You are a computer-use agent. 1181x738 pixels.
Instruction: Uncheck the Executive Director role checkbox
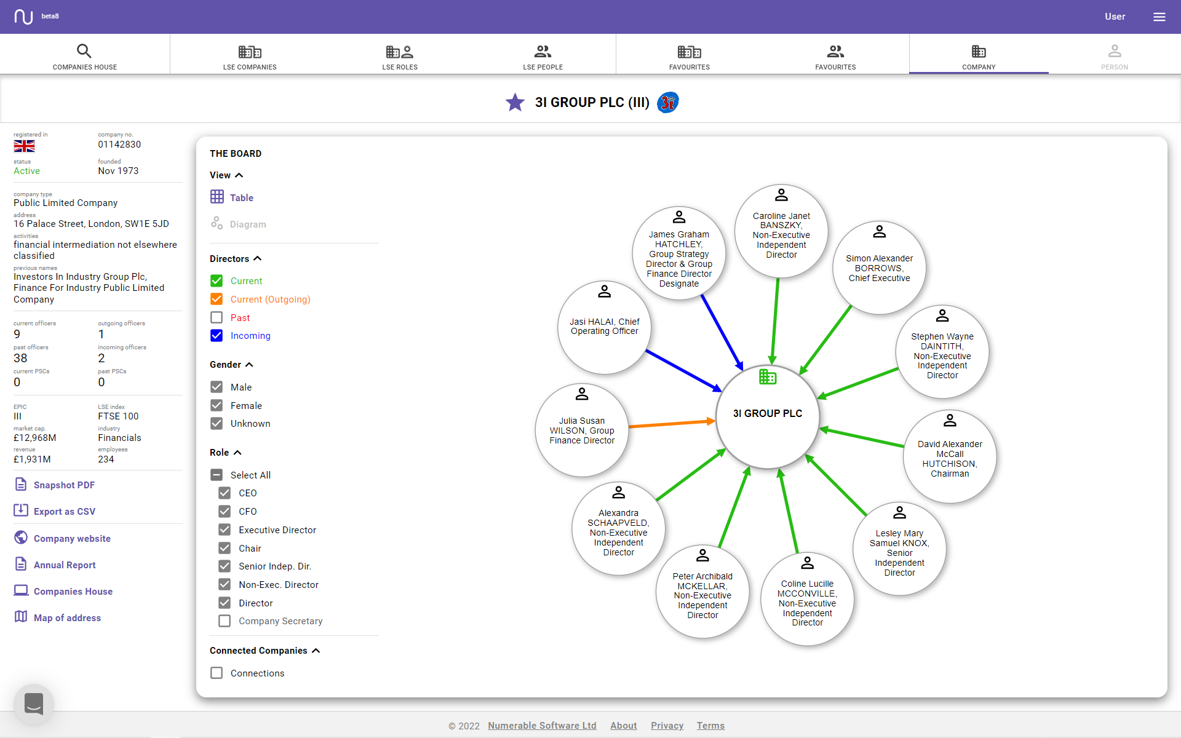tap(225, 530)
